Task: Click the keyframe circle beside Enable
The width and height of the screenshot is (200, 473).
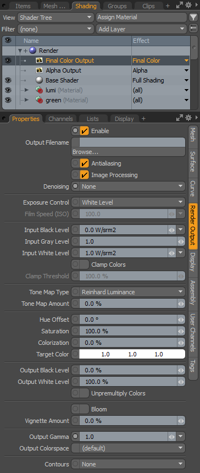Action: tap(75, 131)
